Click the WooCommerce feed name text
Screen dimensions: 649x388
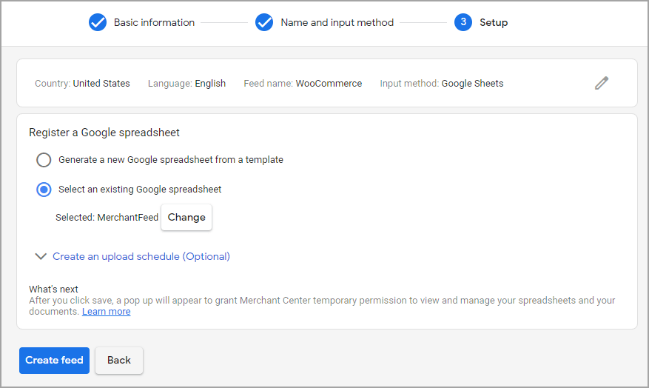(x=329, y=84)
